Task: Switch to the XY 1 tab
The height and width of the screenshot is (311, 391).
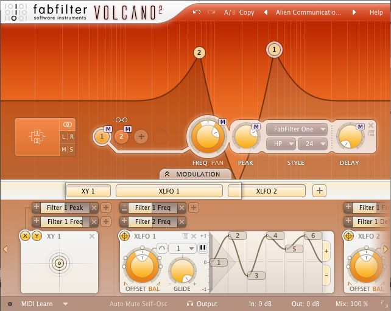Action: click(88, 191)
